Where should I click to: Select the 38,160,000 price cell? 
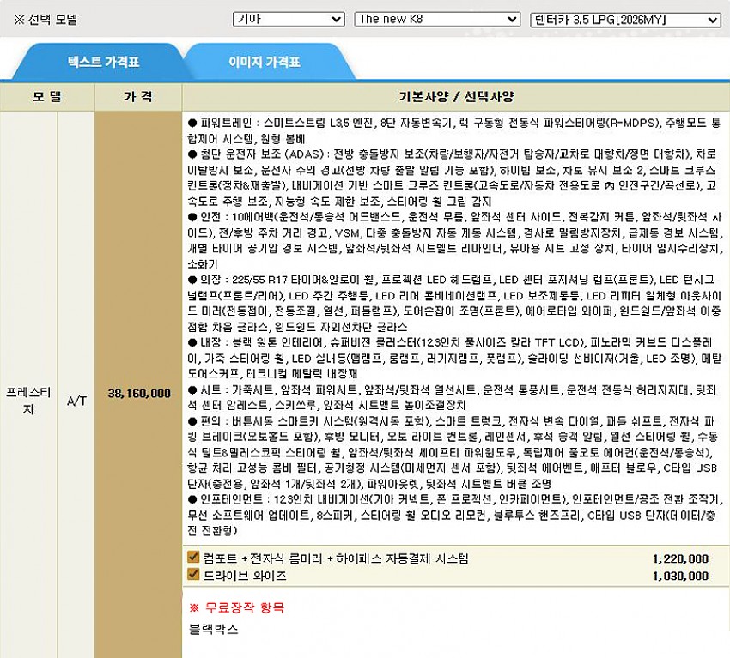click(139, 394)
